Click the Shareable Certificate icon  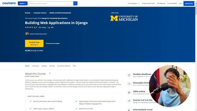129,84
